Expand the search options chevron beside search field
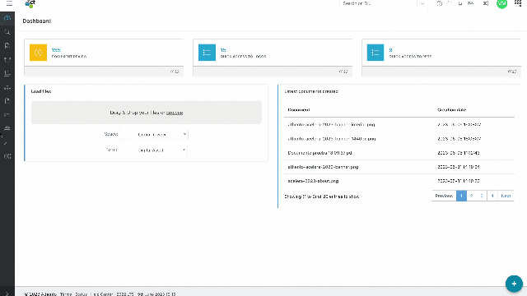 [x=422, y=3]
